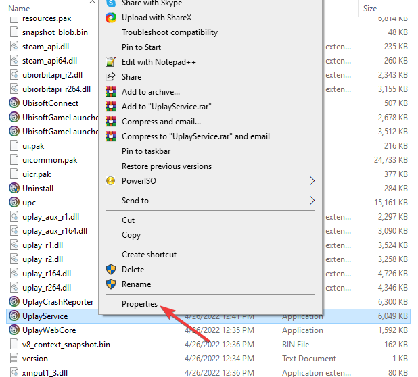Select Pin to Start
The height and width of the screenshot is (377, 418).
141,47
